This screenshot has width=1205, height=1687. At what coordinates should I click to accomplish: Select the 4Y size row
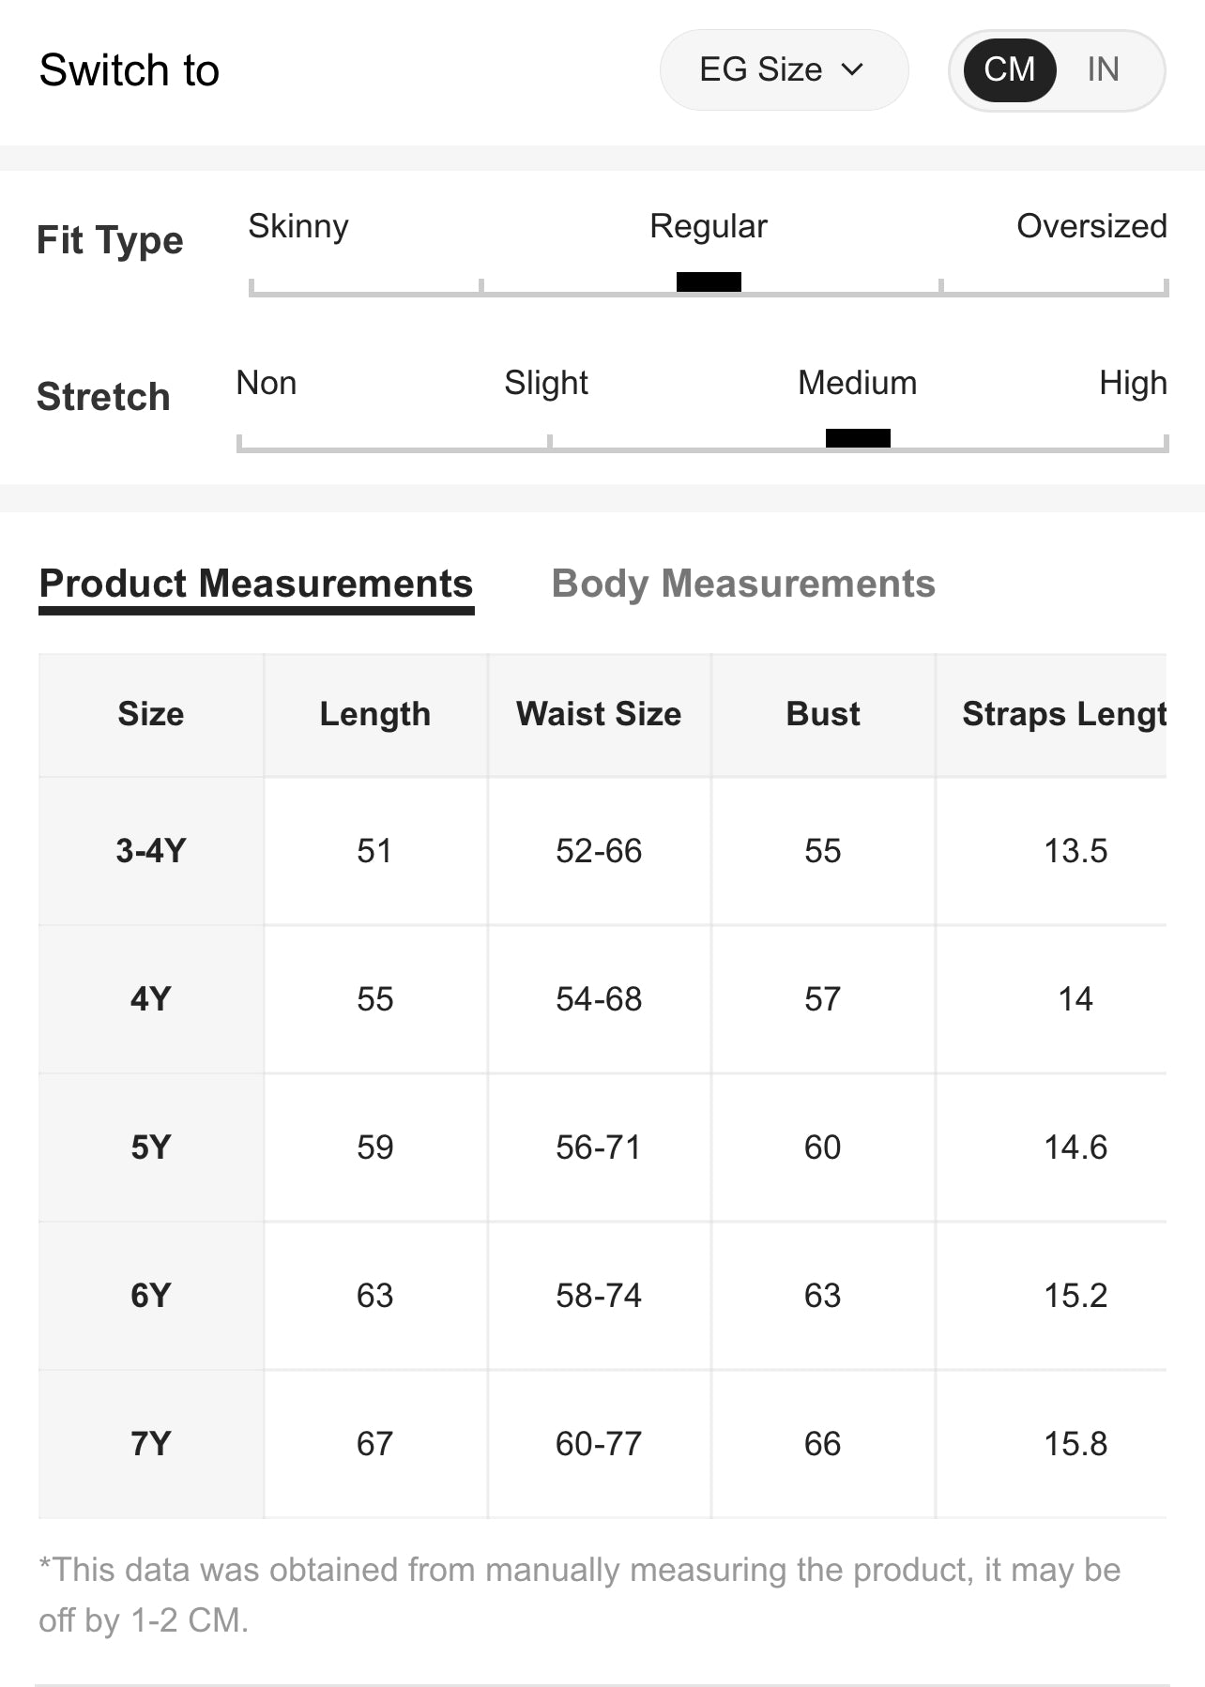[x=151, y=999]
